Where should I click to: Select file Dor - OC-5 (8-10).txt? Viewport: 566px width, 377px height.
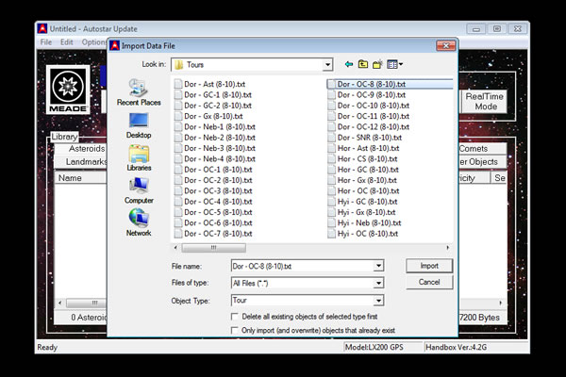point(213,212)
